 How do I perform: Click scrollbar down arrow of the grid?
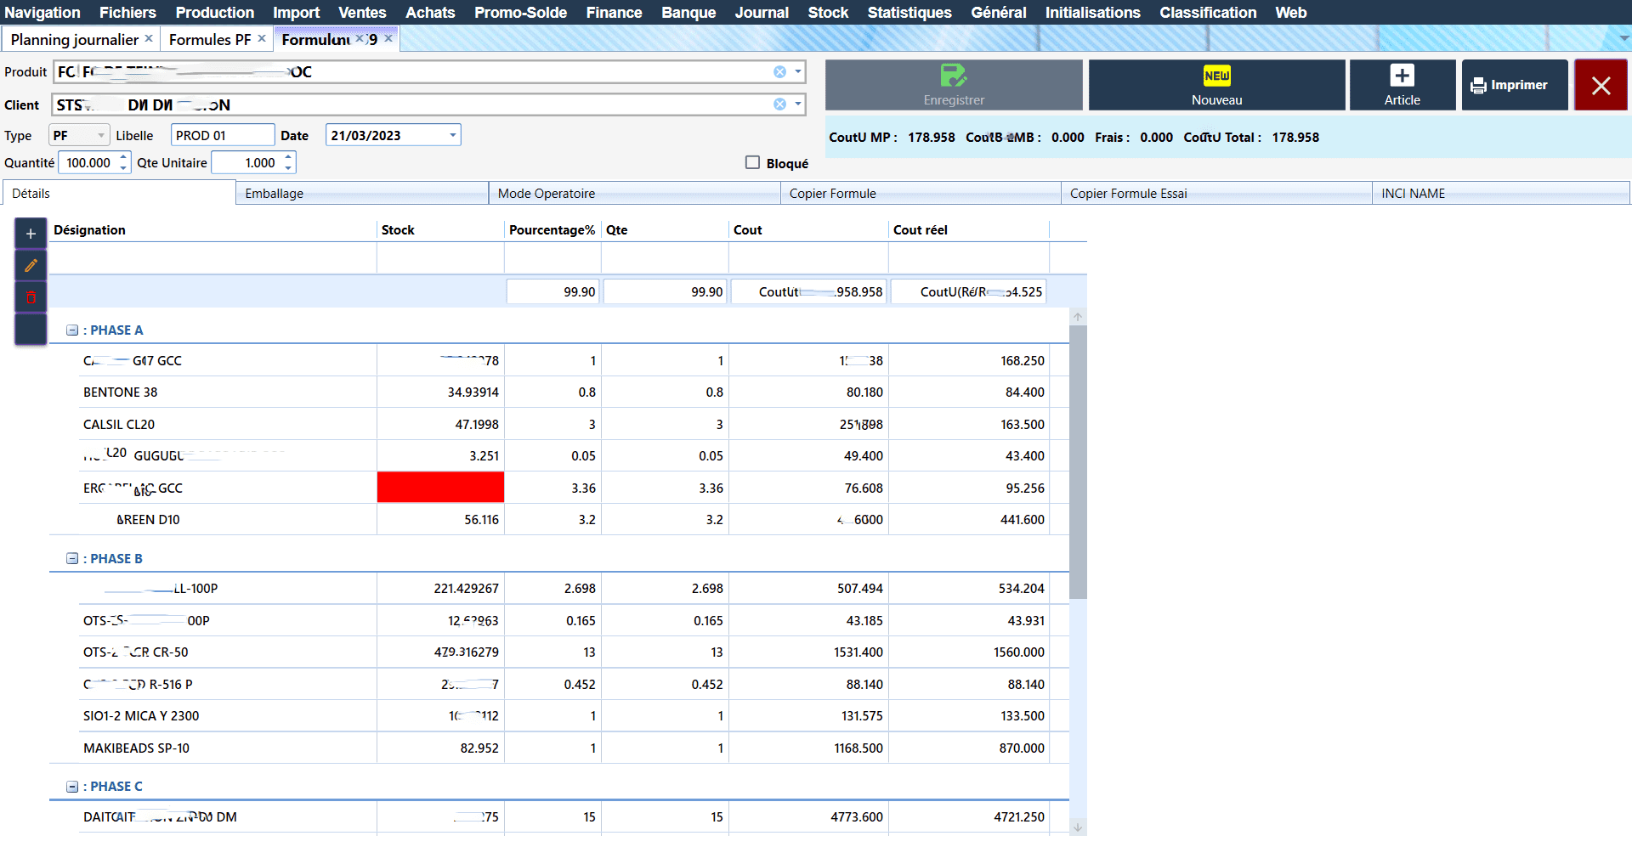coord(1078,827)
